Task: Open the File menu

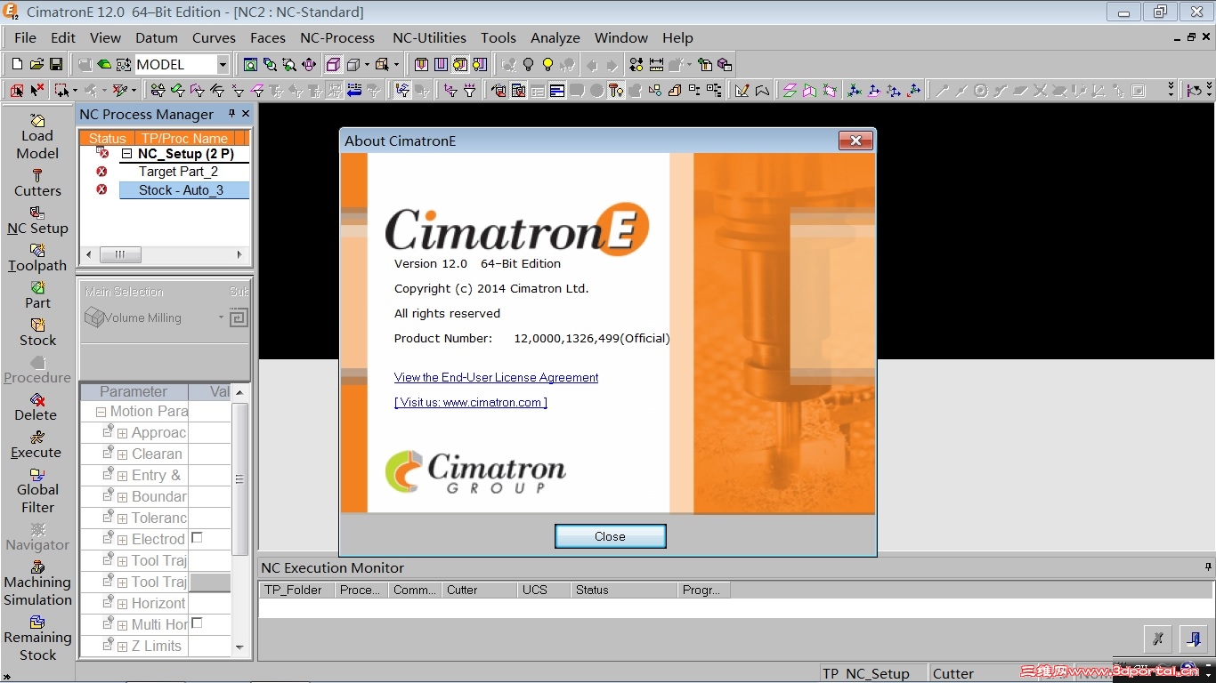Action: coord(25,37)
